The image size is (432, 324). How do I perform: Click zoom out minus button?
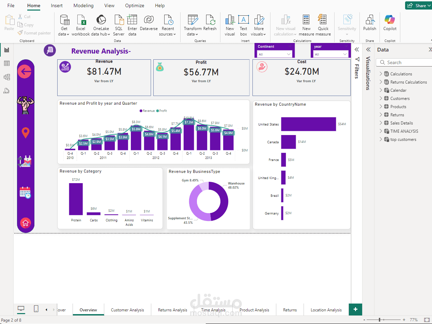coord(364,320)
